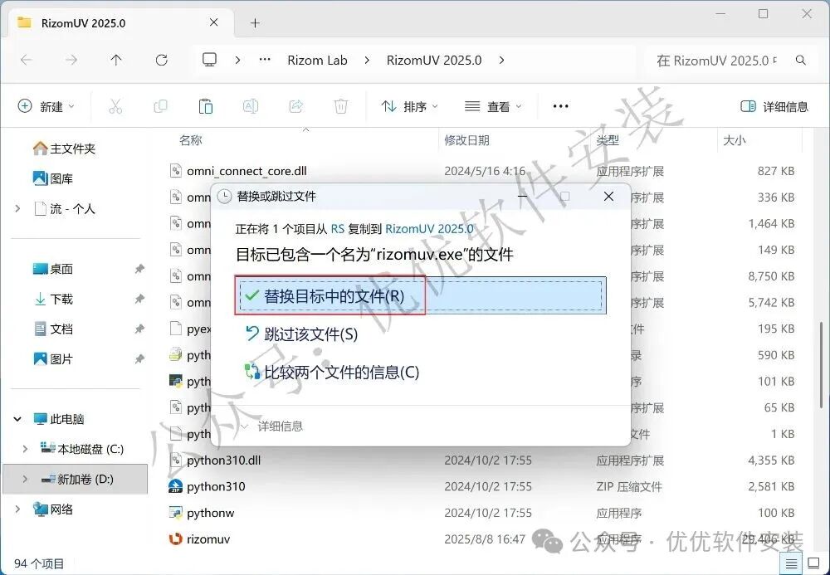830x575 pixels.
Task: Select the python310 ZIP file
Action: coord(216,486)
